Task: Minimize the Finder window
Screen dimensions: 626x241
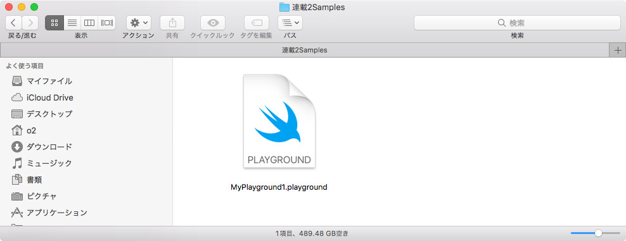Action: coord(22,7)
